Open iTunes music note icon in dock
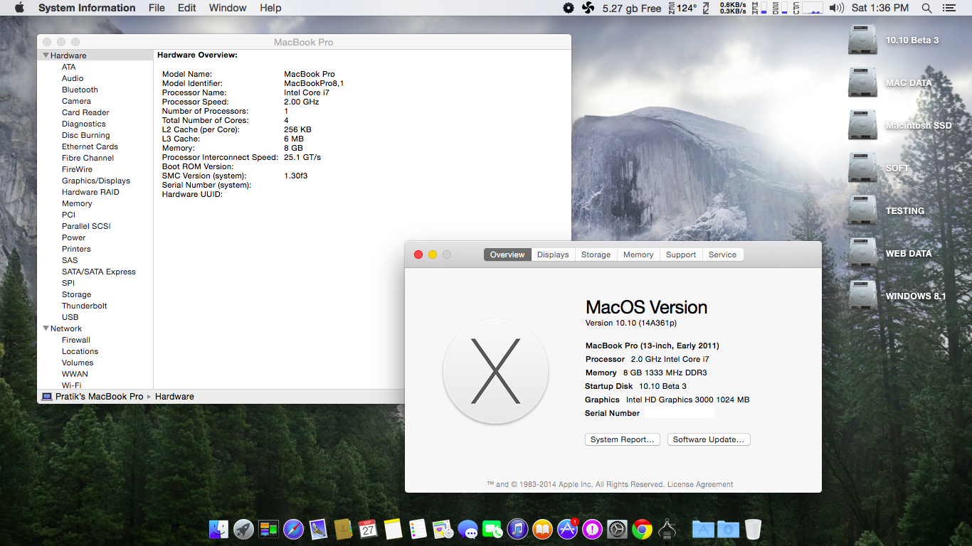The height and width of the screenshot is (546, 972). tap(517, 529)
